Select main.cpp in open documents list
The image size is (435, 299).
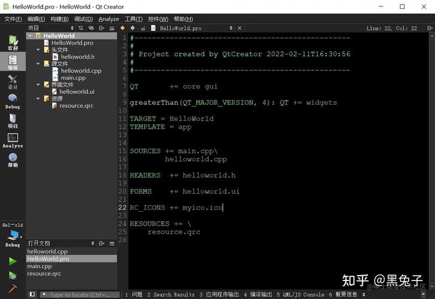[72, 266]
